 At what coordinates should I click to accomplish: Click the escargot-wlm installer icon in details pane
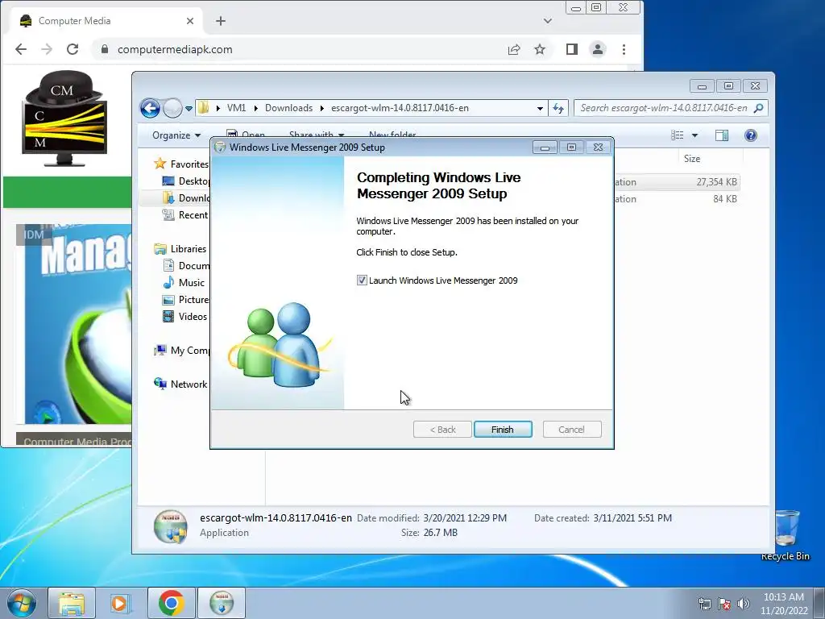(171, 526)
